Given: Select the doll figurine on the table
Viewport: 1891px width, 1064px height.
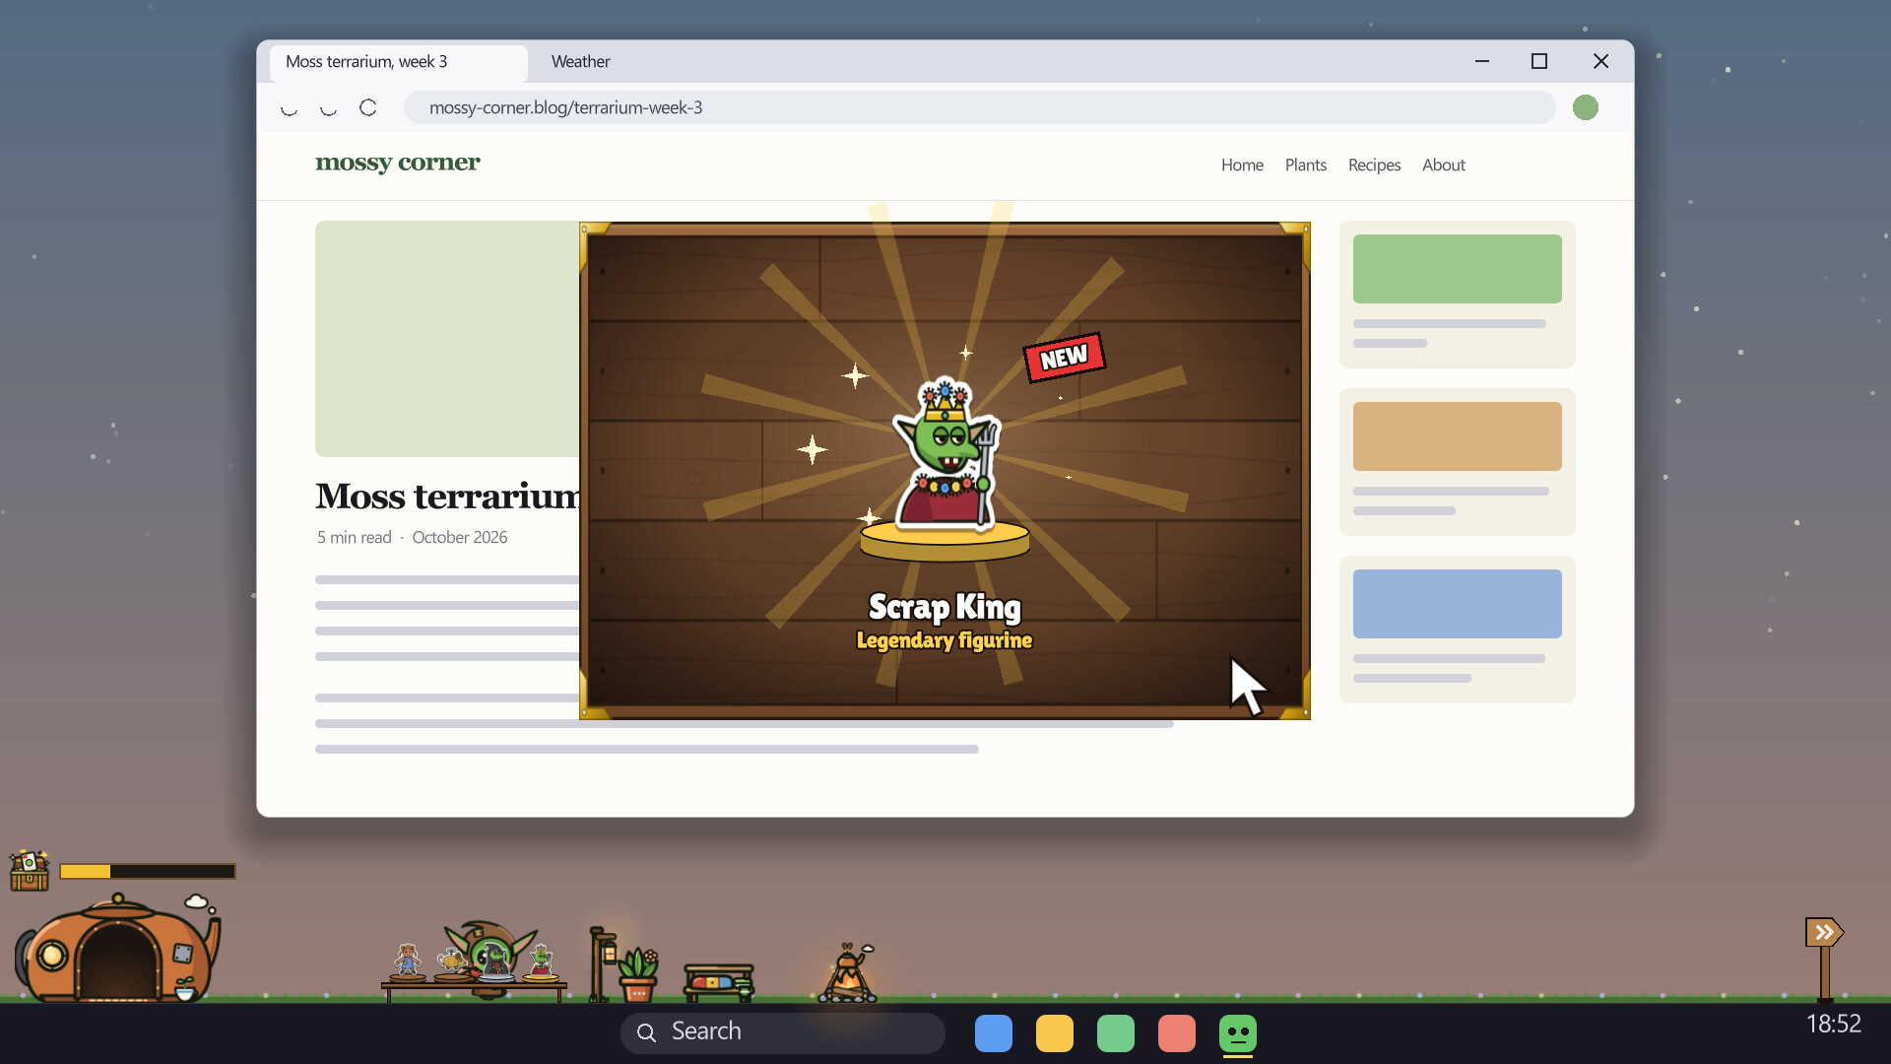Looking at the screenshot, I should pos(408,962).
